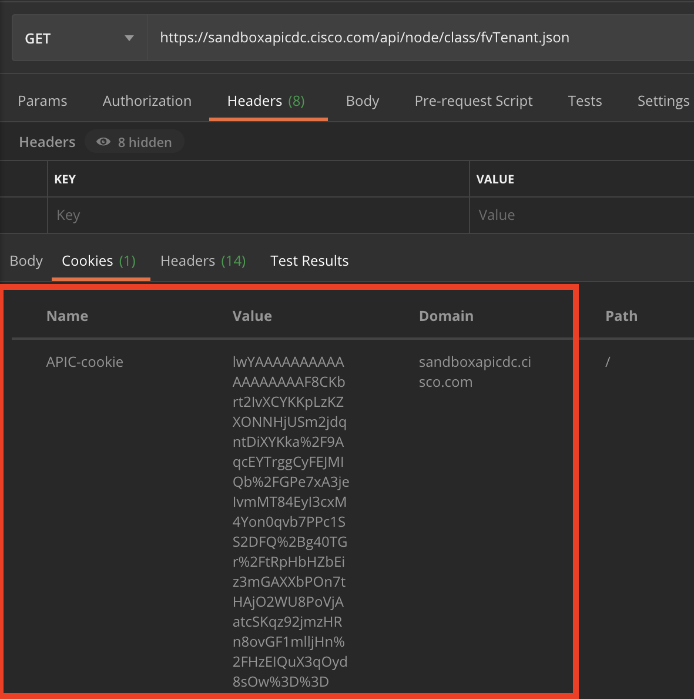Open the request Body tab
The width and height of the screenshot is (694, 699).
point(362,101)
